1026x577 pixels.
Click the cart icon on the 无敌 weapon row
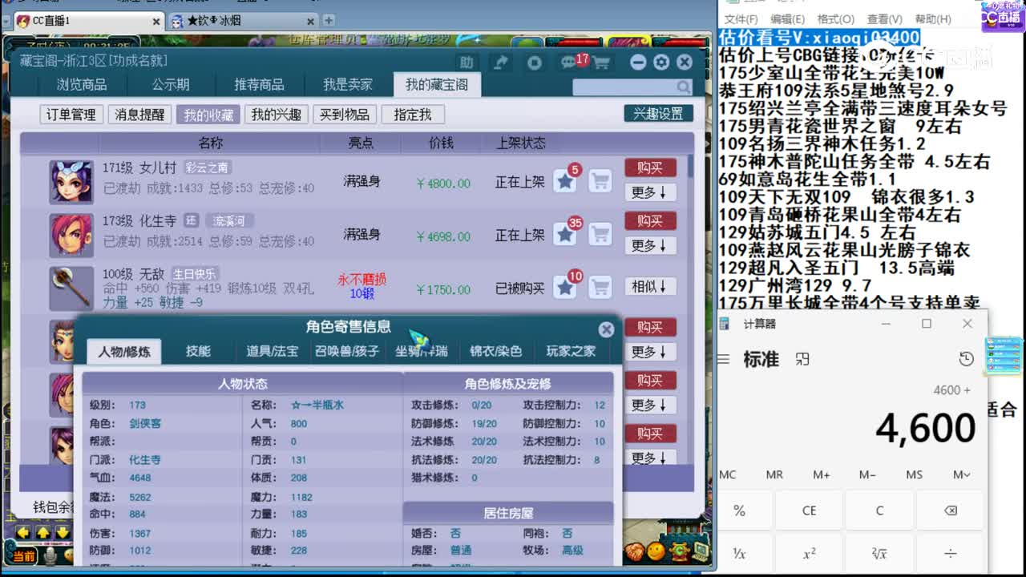(x=600, y=288)
